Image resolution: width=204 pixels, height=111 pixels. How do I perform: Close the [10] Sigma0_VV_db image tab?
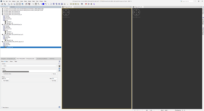tap(73, 7)
